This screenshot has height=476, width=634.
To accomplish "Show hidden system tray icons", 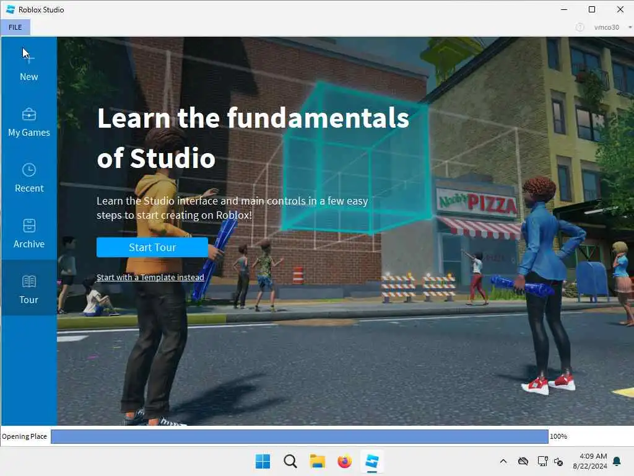I will click(x=503, y=461).
